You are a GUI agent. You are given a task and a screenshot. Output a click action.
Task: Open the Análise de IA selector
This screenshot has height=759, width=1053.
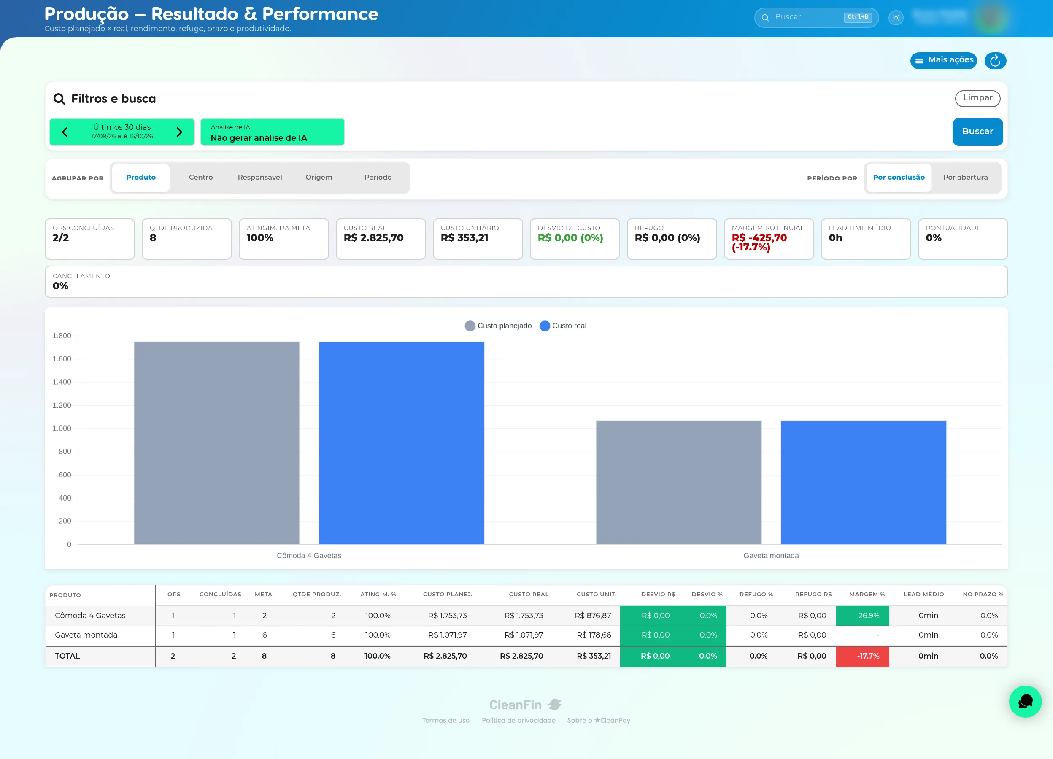(272, 132)
